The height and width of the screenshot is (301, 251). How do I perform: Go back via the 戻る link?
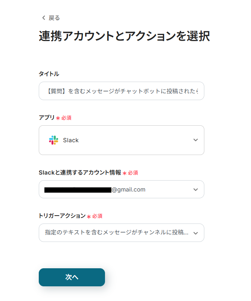(x=54, y=18)
